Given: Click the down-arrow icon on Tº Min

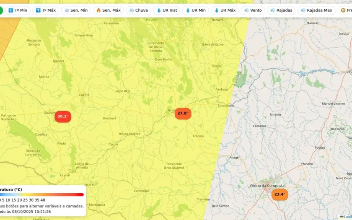Looking at the screenshot, I should click(11, 10).
